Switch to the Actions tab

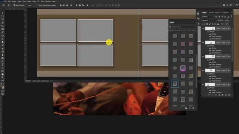[211, 13]
